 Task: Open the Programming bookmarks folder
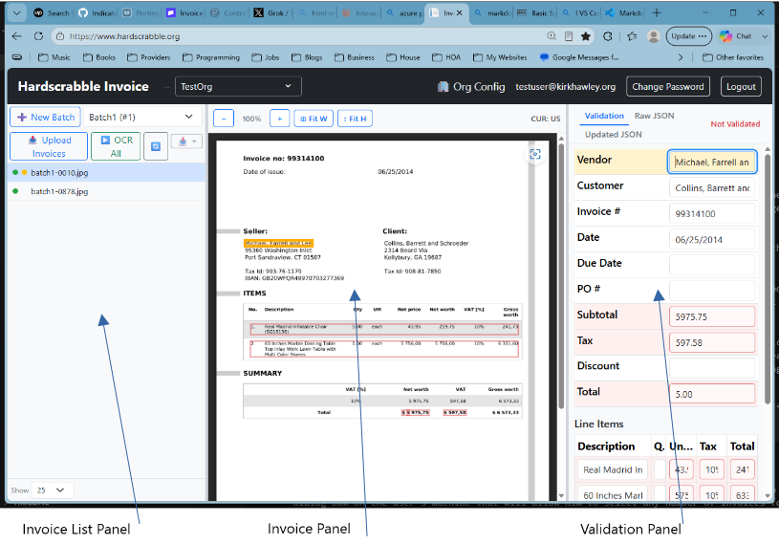(x=210, y=57)
